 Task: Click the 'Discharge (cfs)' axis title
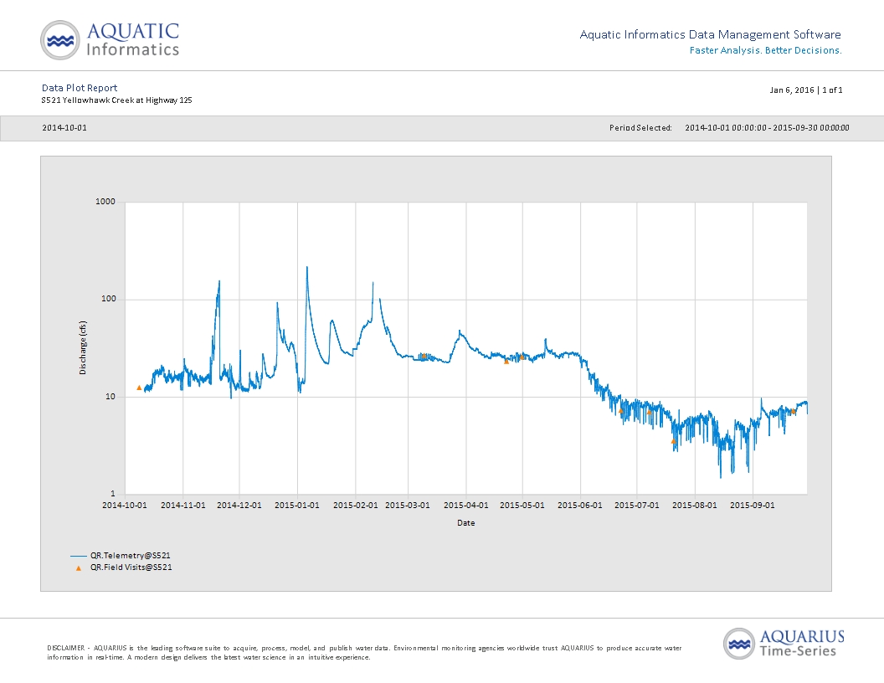[83, 347]
